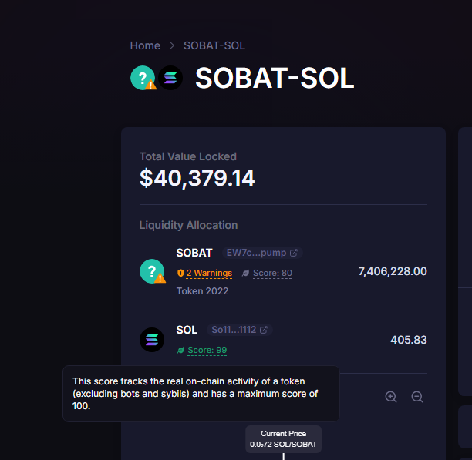
Task: Open the So11...1112 address link
Action: [234, 330]
